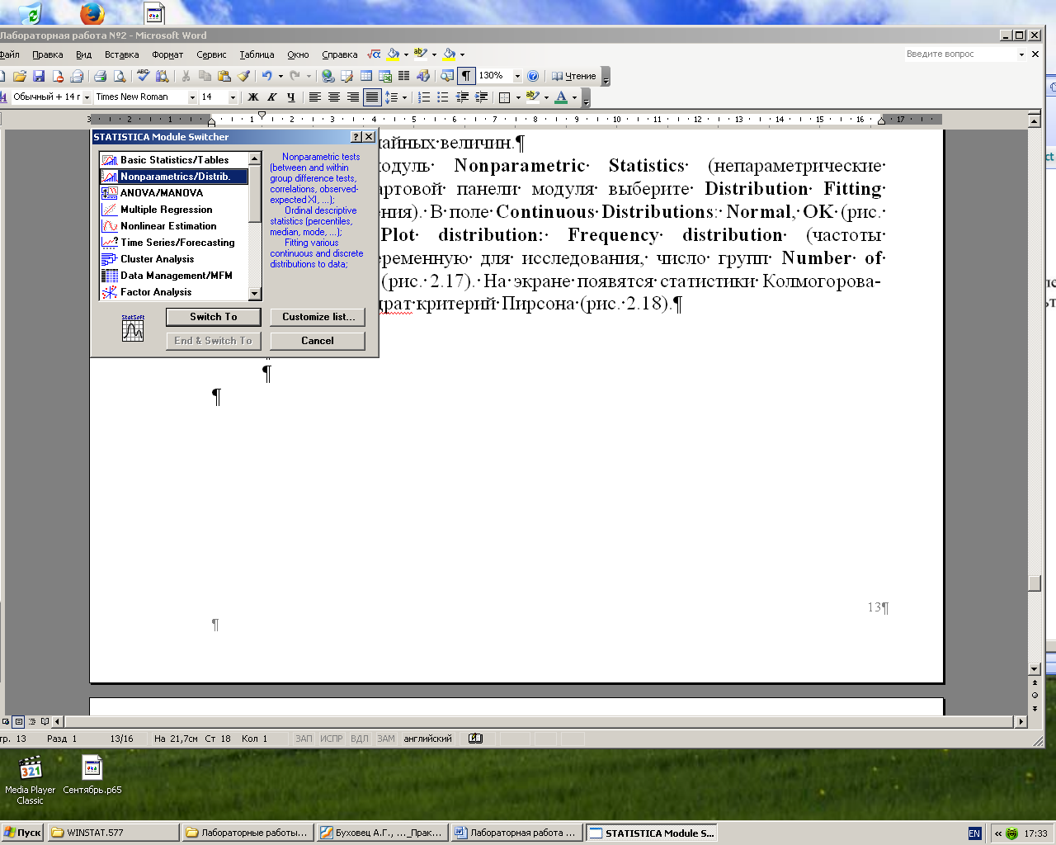Click Word vertical scrollbar thumb
This screenshot has width=1056, height=845.
coord(1034,583)
